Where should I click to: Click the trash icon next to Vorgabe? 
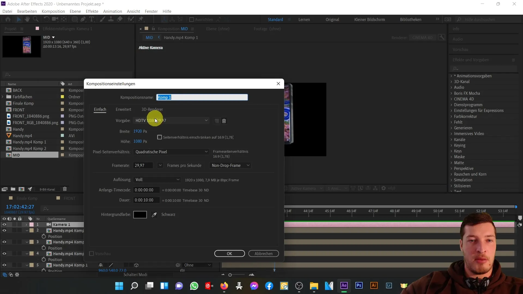(x=224, y=121)
